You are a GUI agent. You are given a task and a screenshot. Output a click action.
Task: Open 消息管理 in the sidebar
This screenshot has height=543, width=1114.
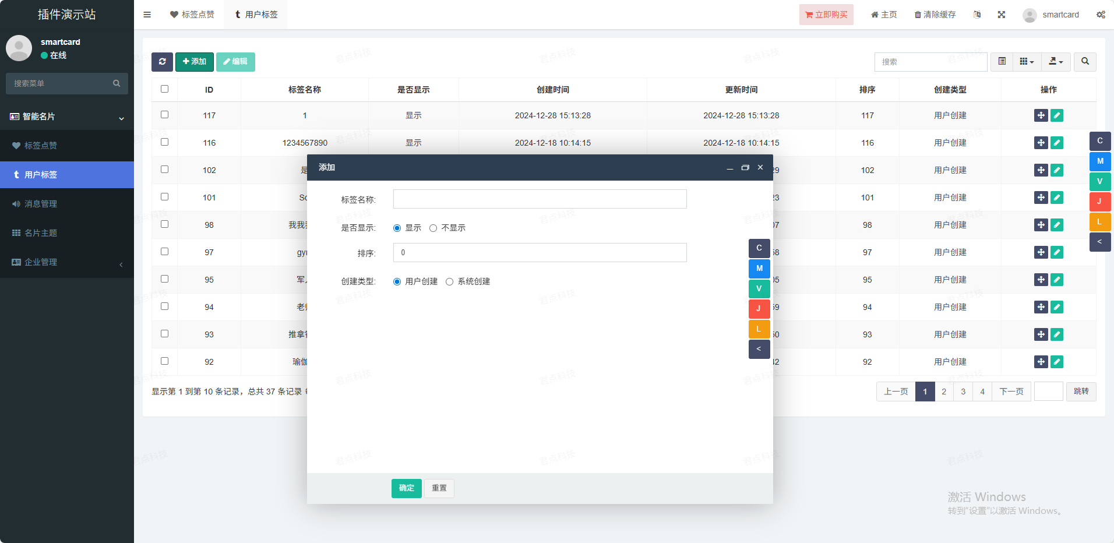click(x=41, y=204)
